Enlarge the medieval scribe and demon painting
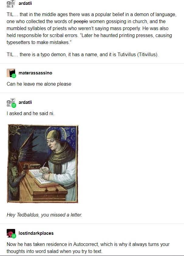 click(x=43, y=164)
